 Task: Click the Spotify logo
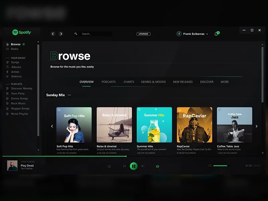(22, 32)
